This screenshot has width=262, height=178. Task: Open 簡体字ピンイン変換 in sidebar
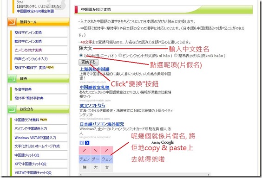point(28,32)
